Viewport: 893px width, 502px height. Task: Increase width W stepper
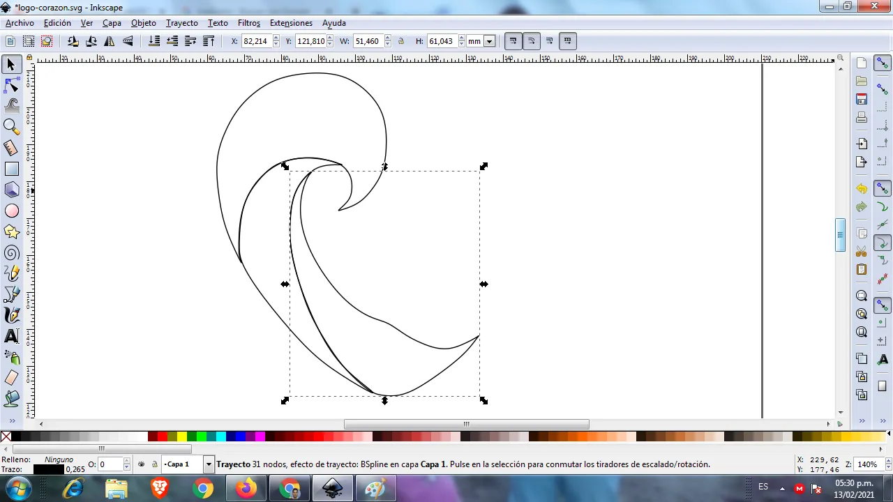click(387, 38)
